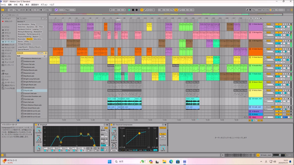The height and width of the screenshot is (165, 294).
Task: Switch compressor to RMS mode
Action: point(163,136)
